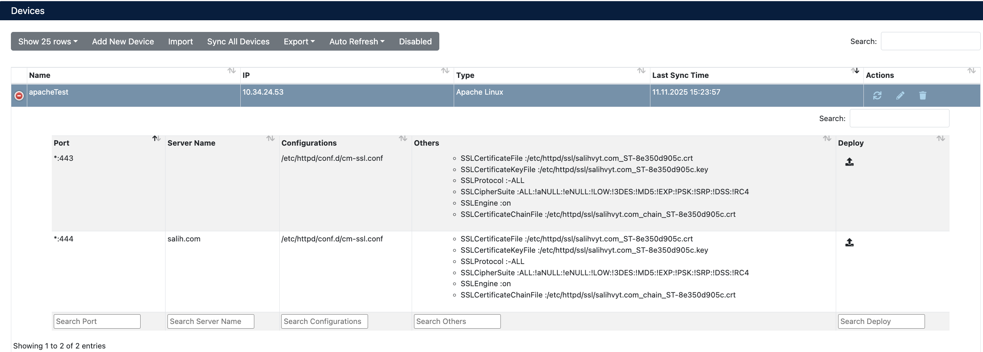
Task: Edit the apacheTest device
Action: click(900, 95)
